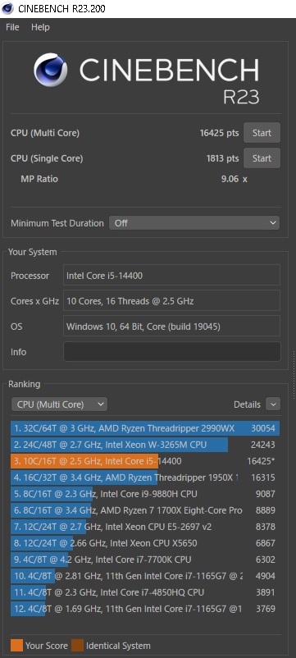Start the CPU Single Core test

(x=262, y=158)
